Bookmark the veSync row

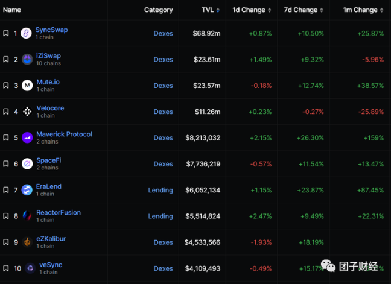click(x=6, y=268)
